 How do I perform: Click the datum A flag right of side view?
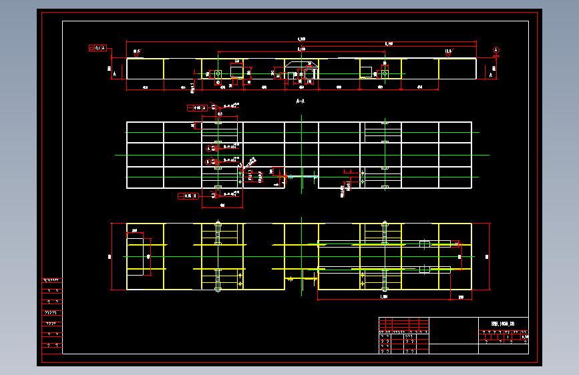(496, 51)
